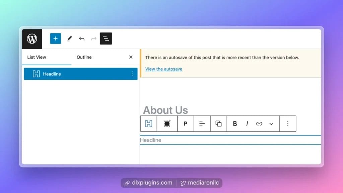Viewport: 343px width, 193px height.
Task: Open the P element tag selector
Action: [185, 124]
